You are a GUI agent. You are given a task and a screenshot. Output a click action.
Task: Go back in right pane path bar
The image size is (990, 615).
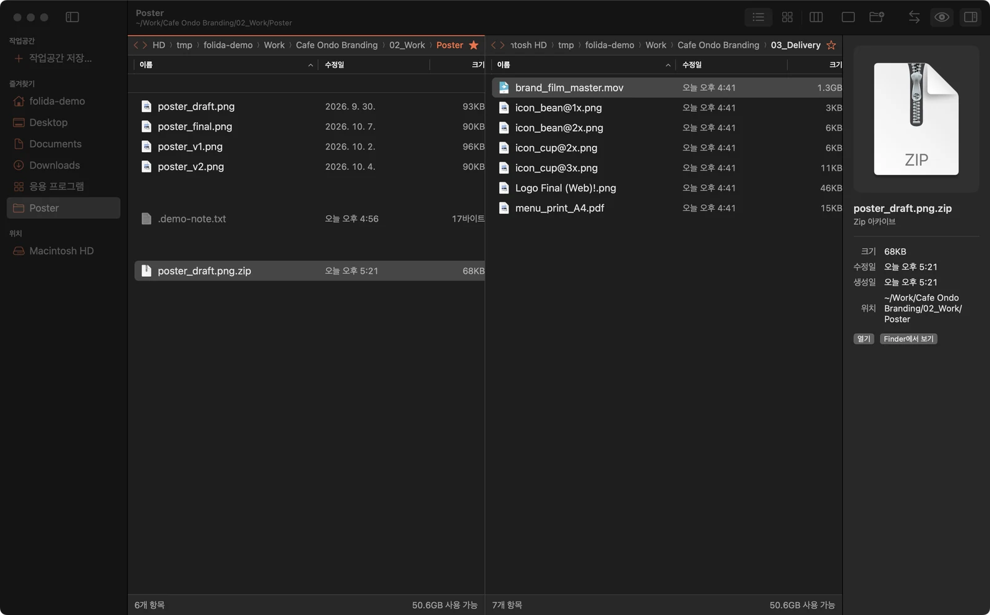494,45
